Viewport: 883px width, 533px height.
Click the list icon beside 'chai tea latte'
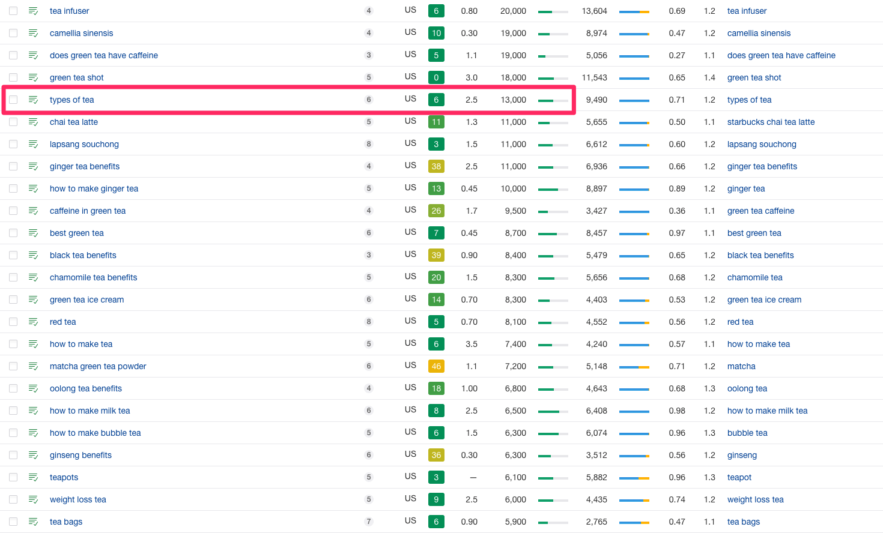pyautogui.click(x=34, y=122)
